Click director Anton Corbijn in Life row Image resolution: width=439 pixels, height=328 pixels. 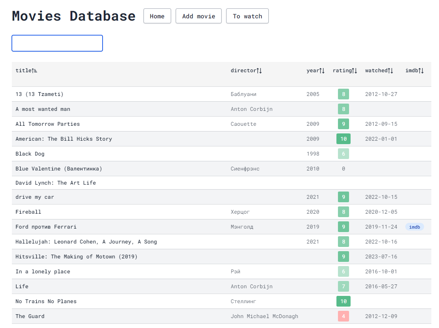[252, 286]
